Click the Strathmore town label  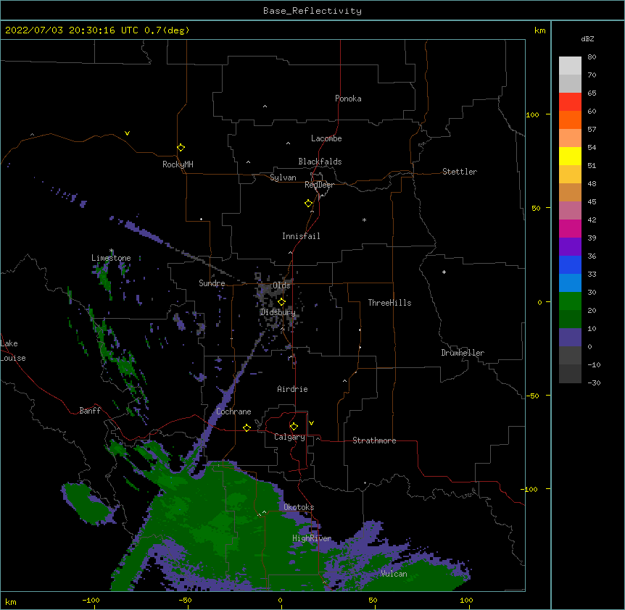point(374,440)
